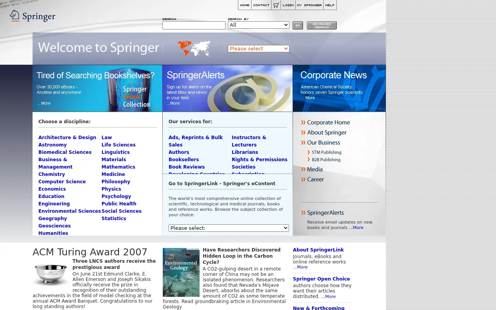
Task: Click the ACM Turing Award bowl image
Action: (x=51, y=274)
